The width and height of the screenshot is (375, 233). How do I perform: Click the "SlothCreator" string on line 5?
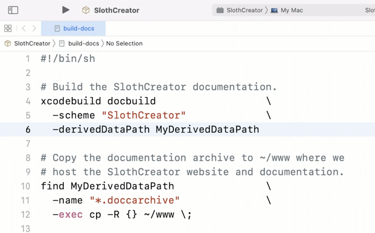(144, 115)
